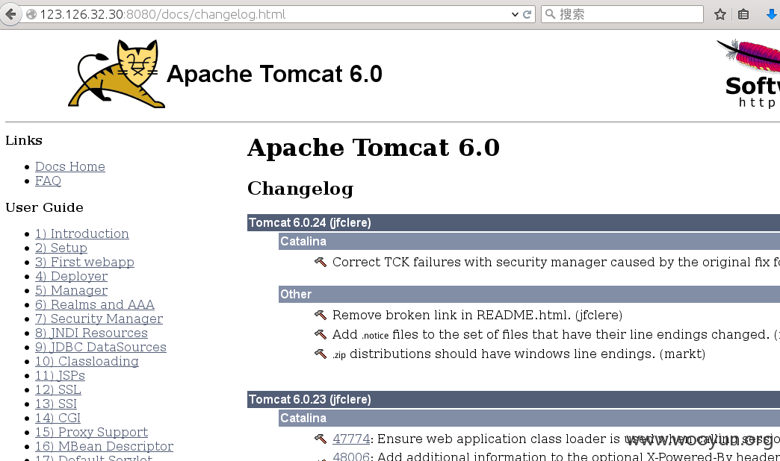Screen dimensions: 780x461
Task: Open 3) First webapp link
Action: [x=84, y=262]
